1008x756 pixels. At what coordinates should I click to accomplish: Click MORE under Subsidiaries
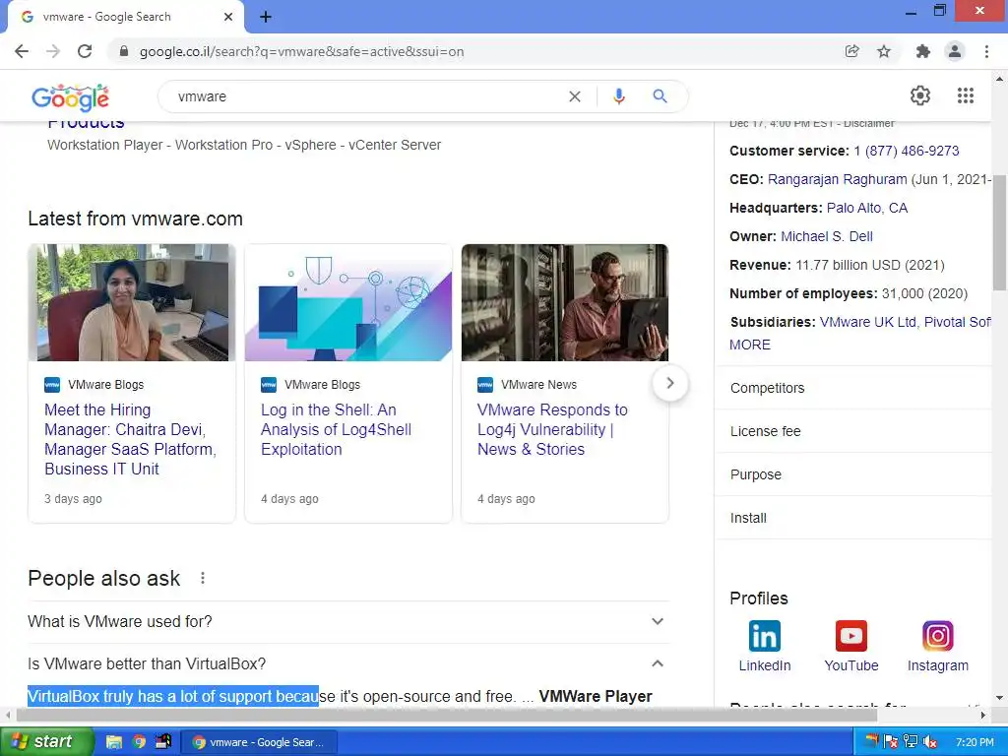tap(749, 345)
